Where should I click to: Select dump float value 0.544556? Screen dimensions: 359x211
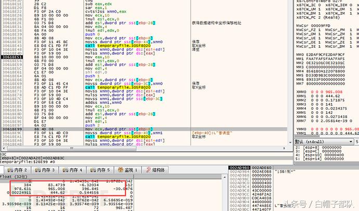click(89, 193)
